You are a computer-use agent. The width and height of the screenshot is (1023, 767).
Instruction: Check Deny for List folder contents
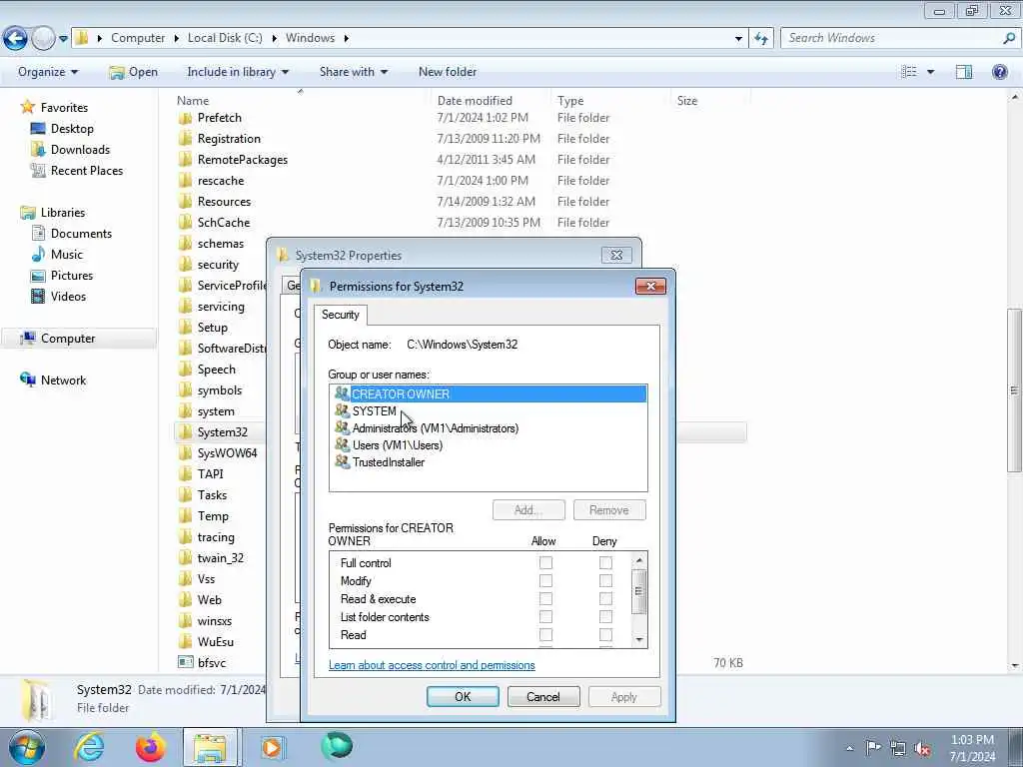606,616
